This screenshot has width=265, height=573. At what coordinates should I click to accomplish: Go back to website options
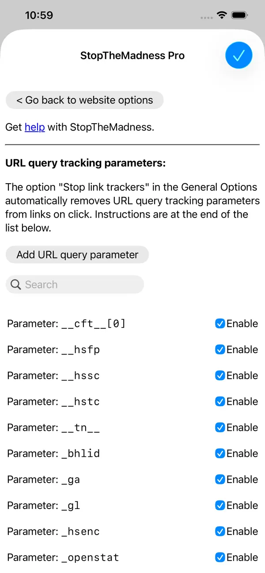pos(84,100)
